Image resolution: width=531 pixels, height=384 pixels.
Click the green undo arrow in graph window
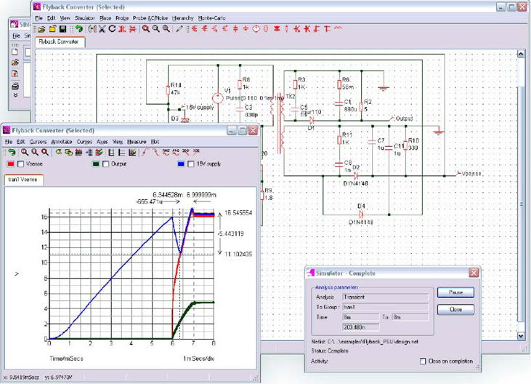[x=12, y=152]
